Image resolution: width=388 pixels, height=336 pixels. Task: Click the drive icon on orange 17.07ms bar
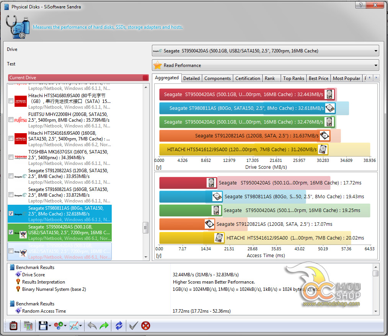pyautogui.click(x=210, y=224)
